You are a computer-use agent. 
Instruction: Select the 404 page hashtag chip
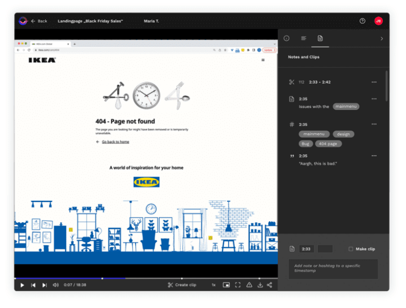coord(328,144)
